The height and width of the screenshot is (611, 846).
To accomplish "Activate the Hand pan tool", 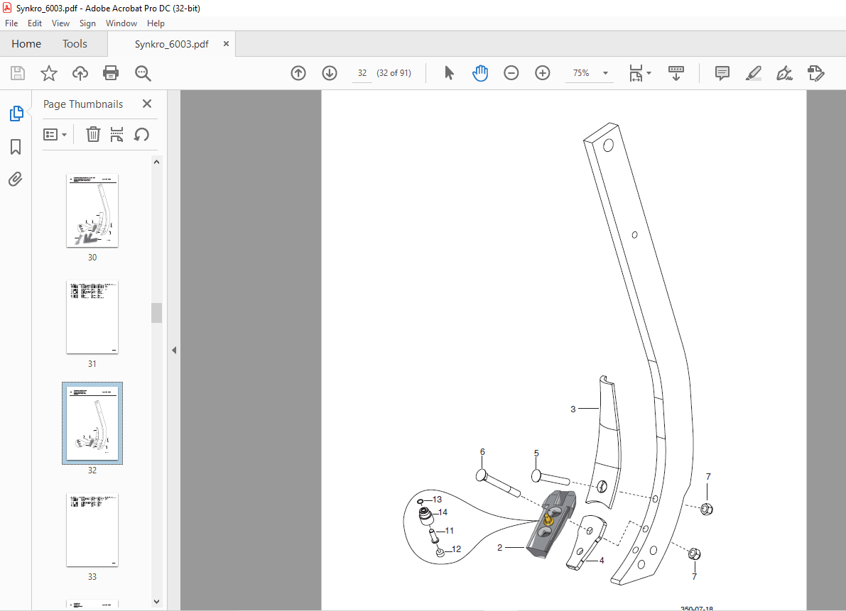I will point(479,72).
